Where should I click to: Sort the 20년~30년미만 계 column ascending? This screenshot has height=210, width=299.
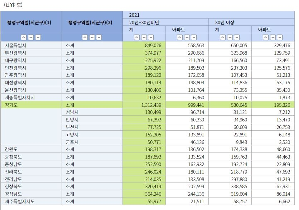coord(136,37)
